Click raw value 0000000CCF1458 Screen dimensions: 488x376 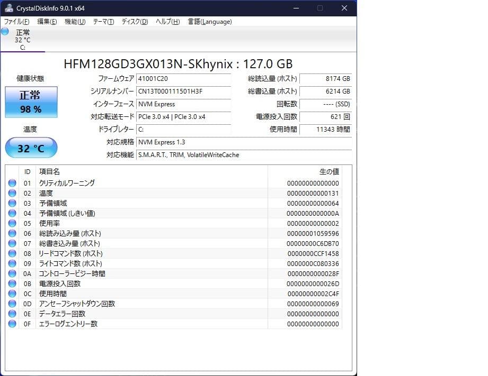coord(313,253)
